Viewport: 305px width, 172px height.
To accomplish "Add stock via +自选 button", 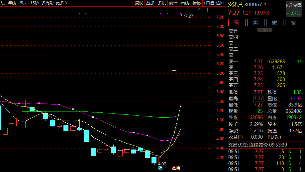I will (208, 3).
